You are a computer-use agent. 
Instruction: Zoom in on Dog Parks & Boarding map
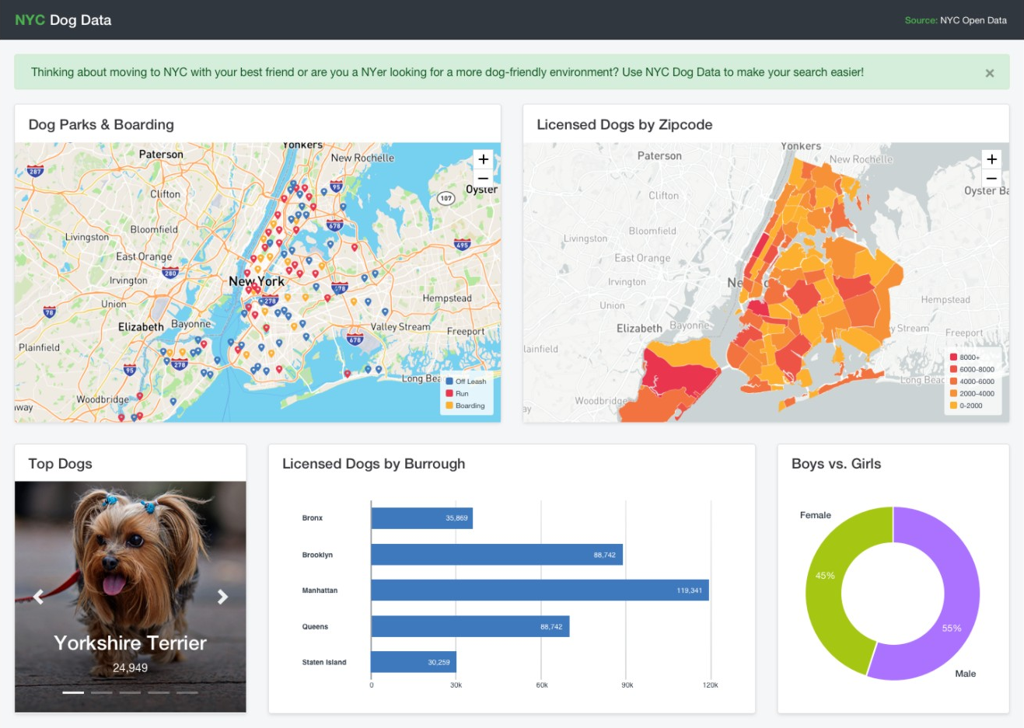pos(483,159)
